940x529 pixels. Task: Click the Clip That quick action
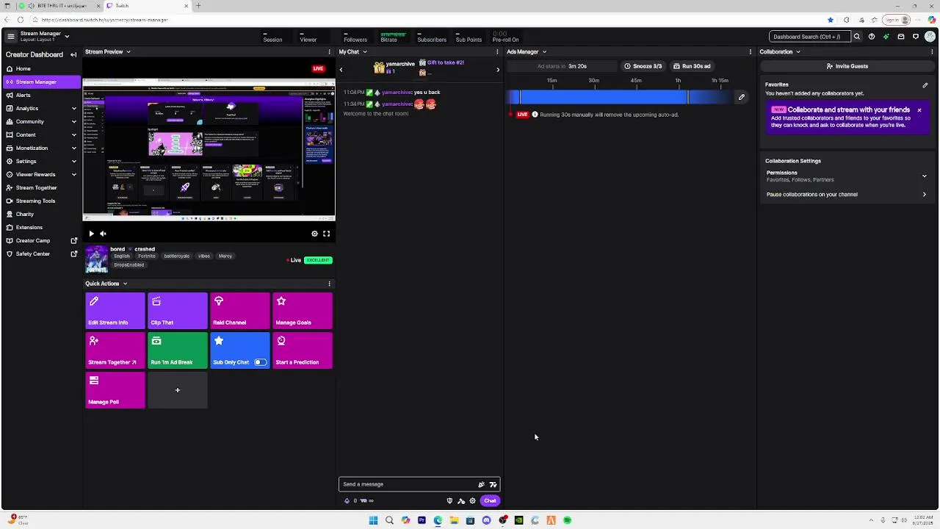[178, 311]
